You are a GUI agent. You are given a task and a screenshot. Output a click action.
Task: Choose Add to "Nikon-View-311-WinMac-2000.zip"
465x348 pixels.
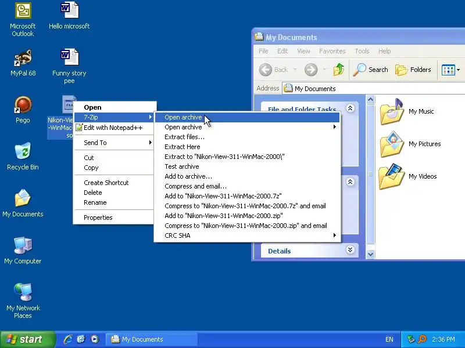pos(248,216)
